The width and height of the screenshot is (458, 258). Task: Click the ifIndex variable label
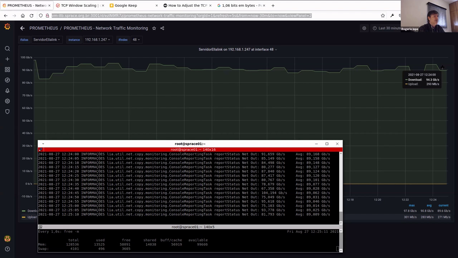[x=123, y=40]
